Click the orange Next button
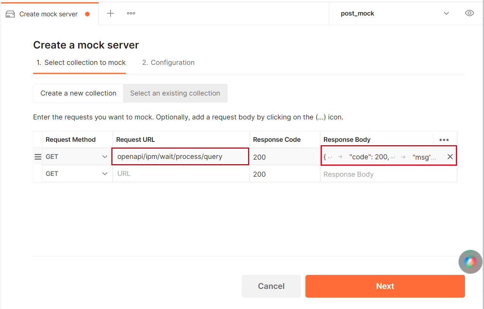 [x=385, y=286]
